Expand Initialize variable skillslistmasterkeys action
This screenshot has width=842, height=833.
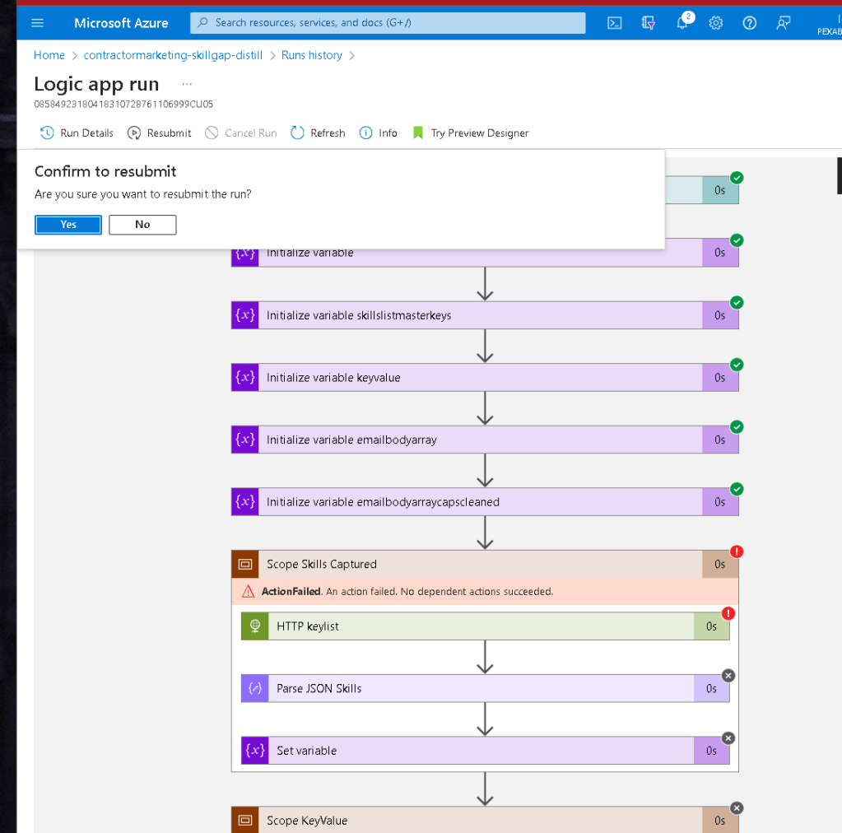click(485, 315)
